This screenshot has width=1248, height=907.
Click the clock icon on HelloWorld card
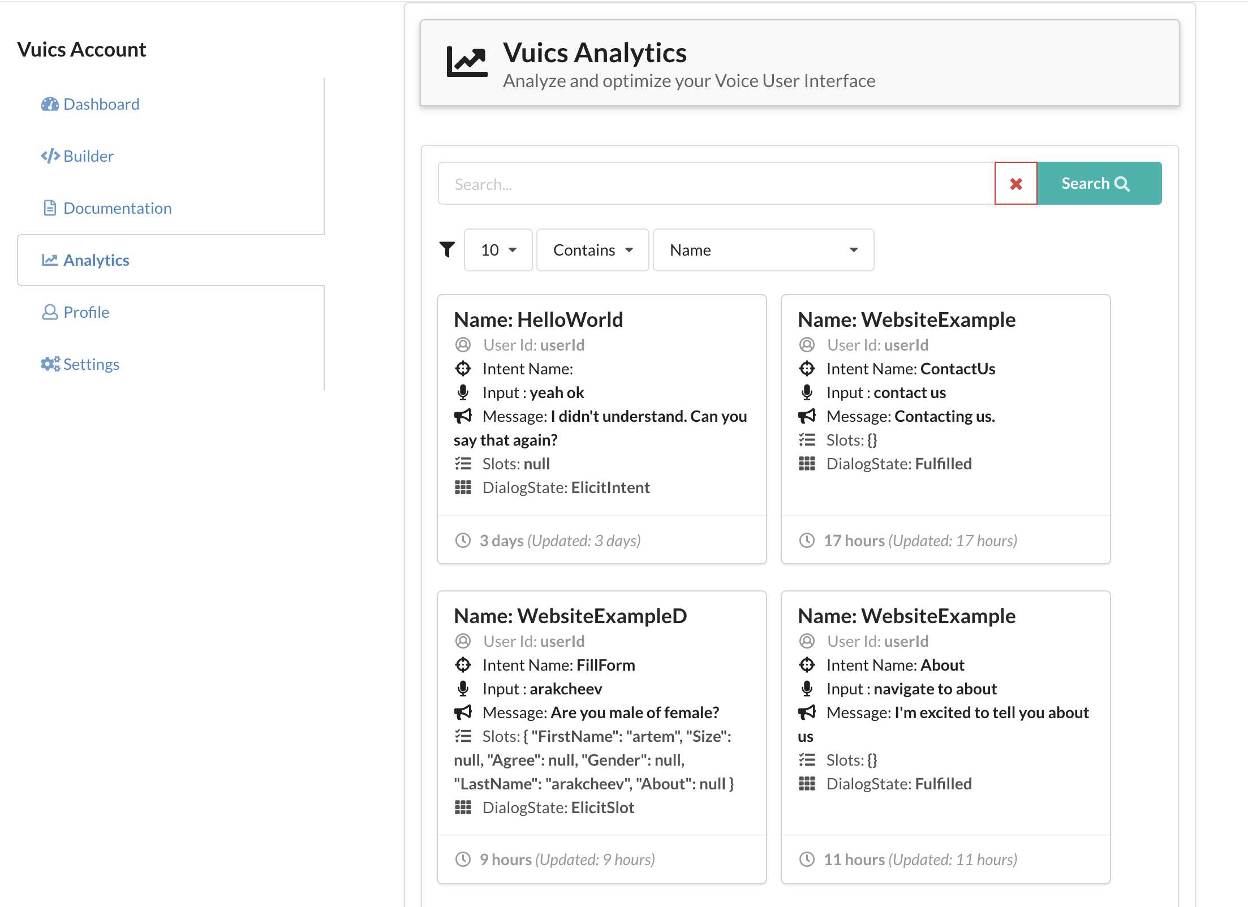(x=463, y=540)
